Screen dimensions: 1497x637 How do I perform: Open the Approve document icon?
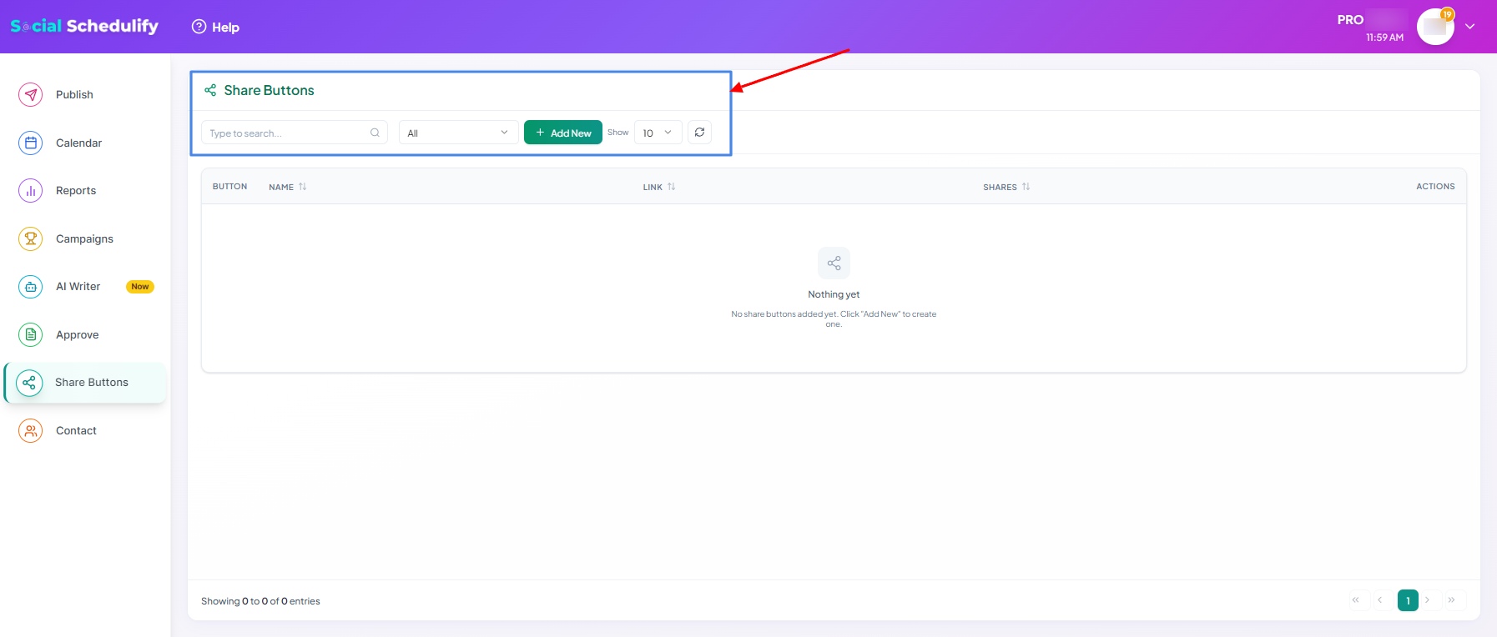click(x=31, y=335)
